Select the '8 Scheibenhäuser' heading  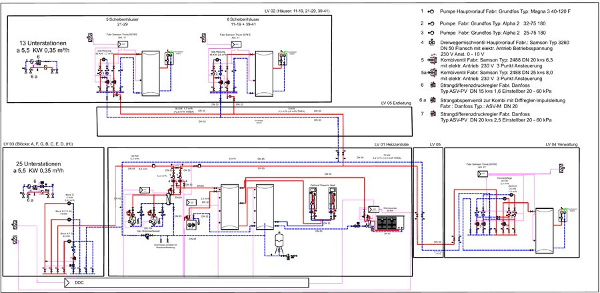click(x=243, y=19)
